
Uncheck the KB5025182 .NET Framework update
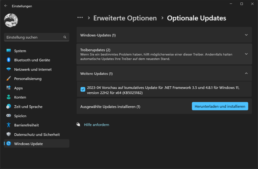83,89
